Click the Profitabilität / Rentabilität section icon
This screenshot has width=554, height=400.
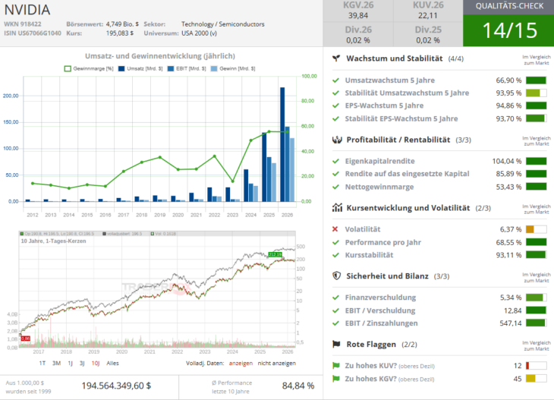point(336,140)
